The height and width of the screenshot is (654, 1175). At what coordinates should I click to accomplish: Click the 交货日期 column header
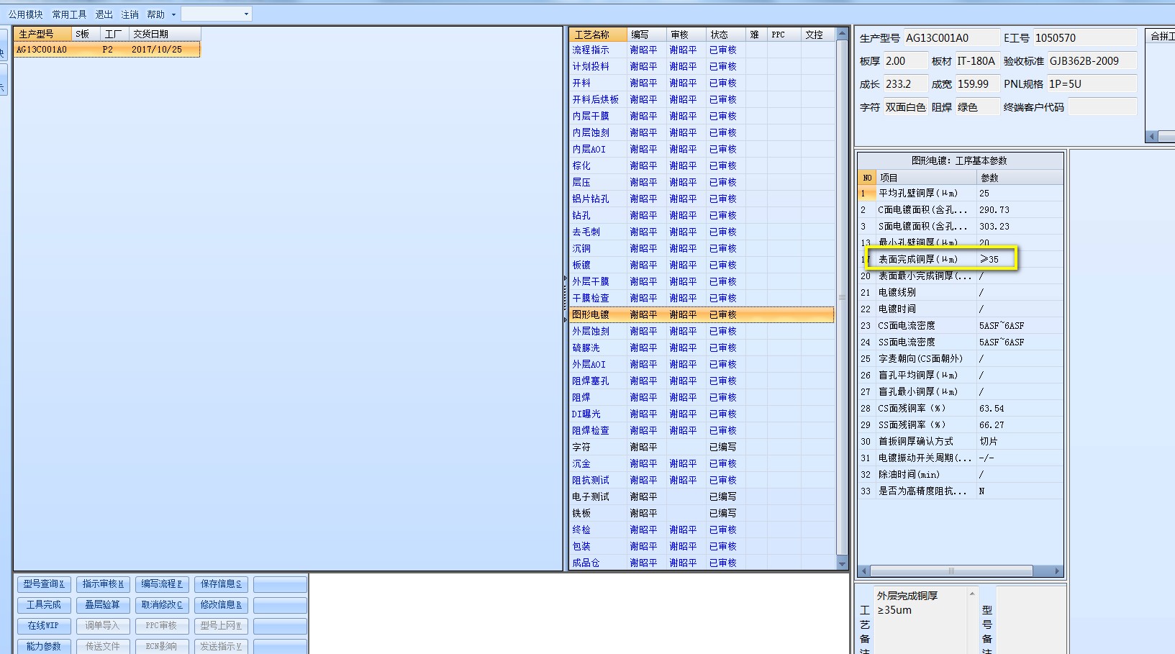click(165, 35)
